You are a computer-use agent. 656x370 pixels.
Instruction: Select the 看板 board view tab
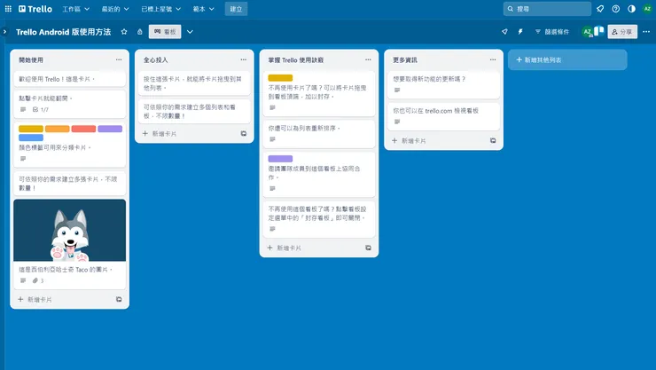[165, 32]
